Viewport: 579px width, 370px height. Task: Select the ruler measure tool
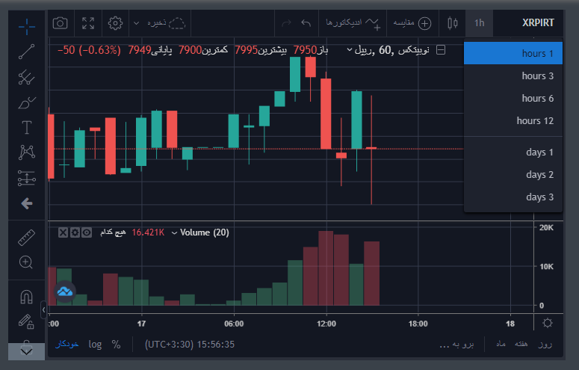click(x=27, y=238)
